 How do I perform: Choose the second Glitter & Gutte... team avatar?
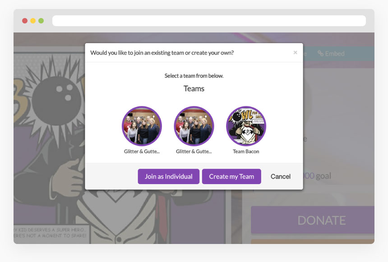pos(194,126)
